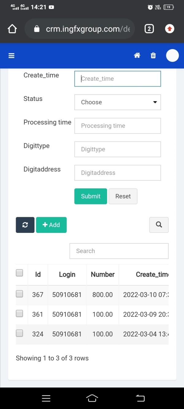The image size is (184, 409).
Task: Tap the browser home icon
Action: [12, 29]
